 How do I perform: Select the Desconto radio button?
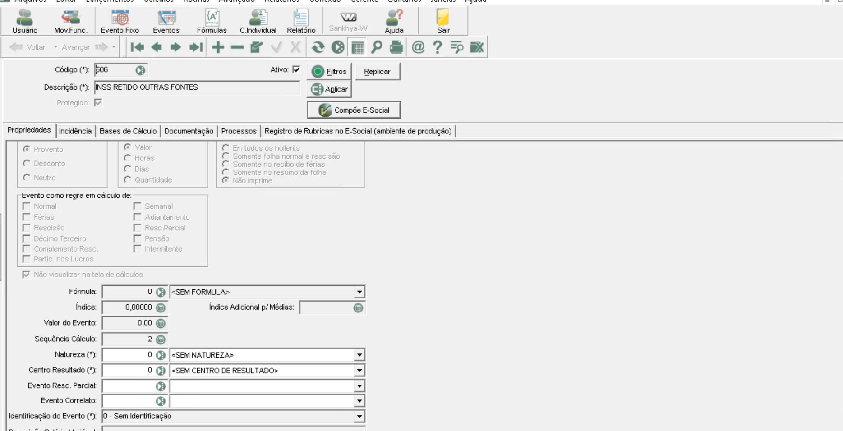(x=27, y=163)
